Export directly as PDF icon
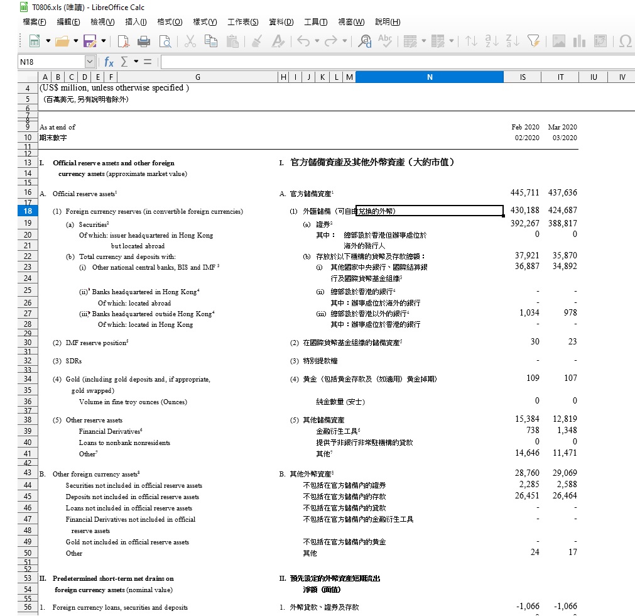 click(124, 41)
